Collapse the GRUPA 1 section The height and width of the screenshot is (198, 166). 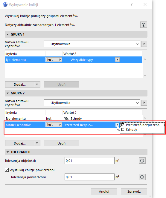click(x=8, y=34)
